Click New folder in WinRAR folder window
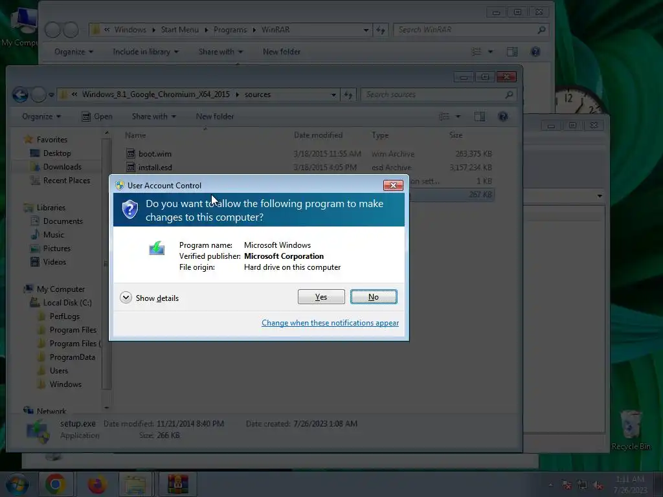Image resolution: width=663 pixels, height=497 pixels. click(282, 52)
